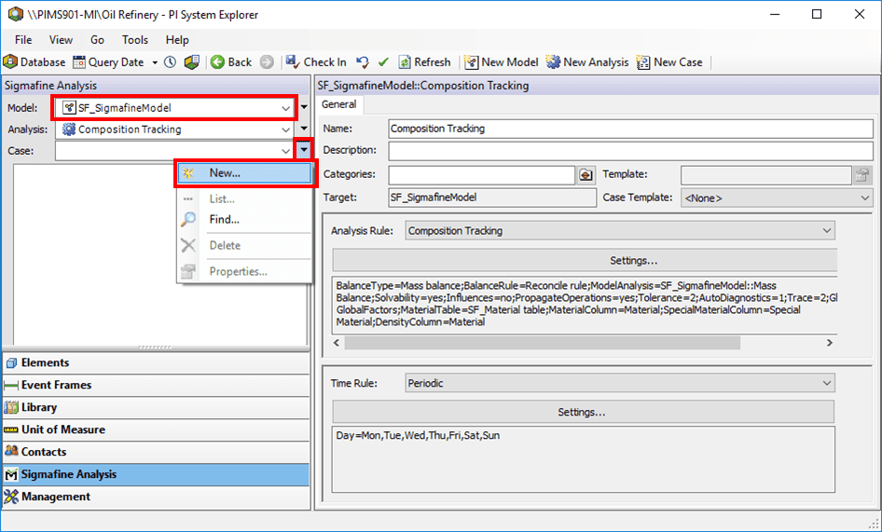Click the Query Date toolbar button
Screen dimensions: 882x532
tap(109, 61)
